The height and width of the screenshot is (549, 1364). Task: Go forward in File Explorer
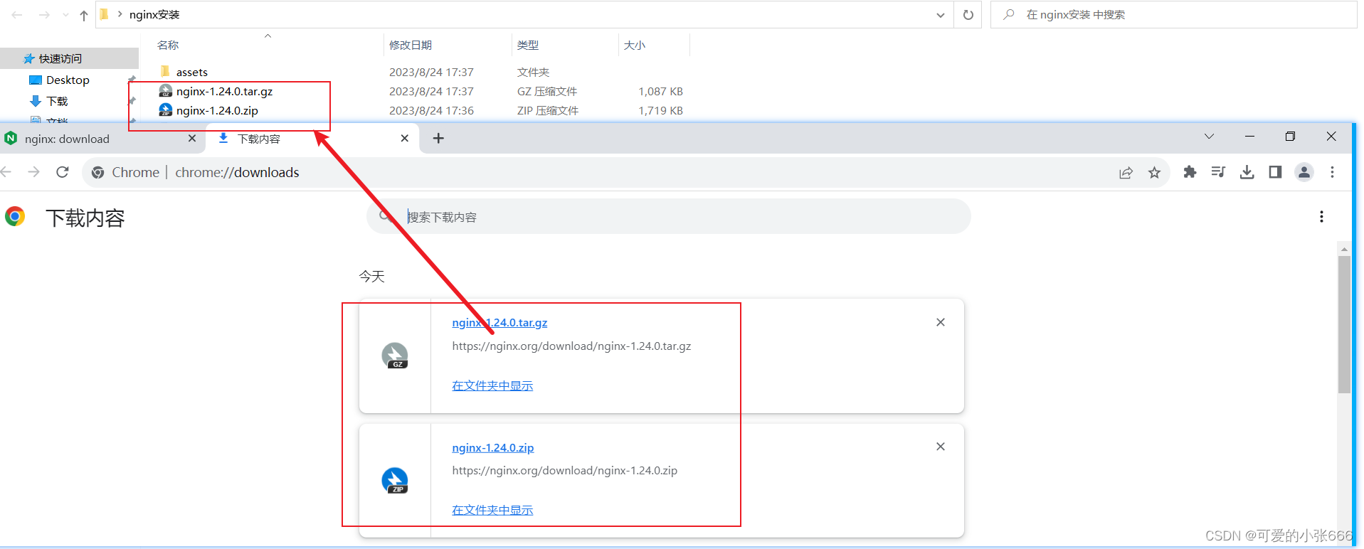[x=44, y=15]
